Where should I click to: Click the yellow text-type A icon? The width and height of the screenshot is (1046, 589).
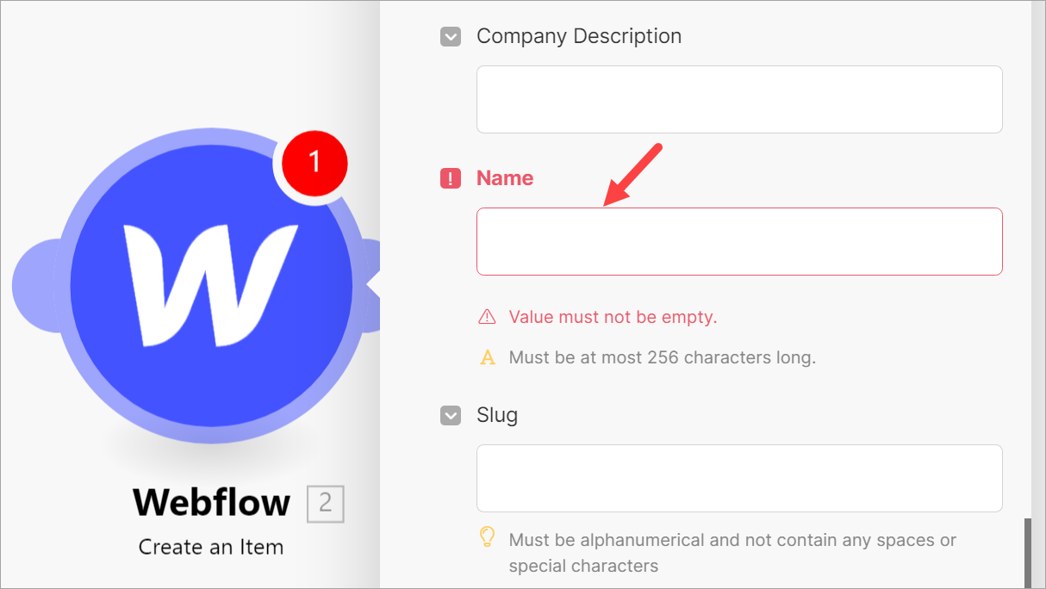(488, 356)
